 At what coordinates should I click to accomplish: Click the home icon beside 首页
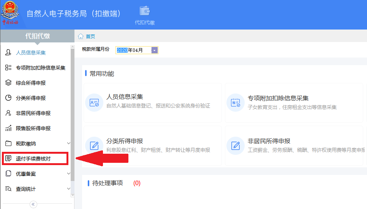click(x=81, y=36)
